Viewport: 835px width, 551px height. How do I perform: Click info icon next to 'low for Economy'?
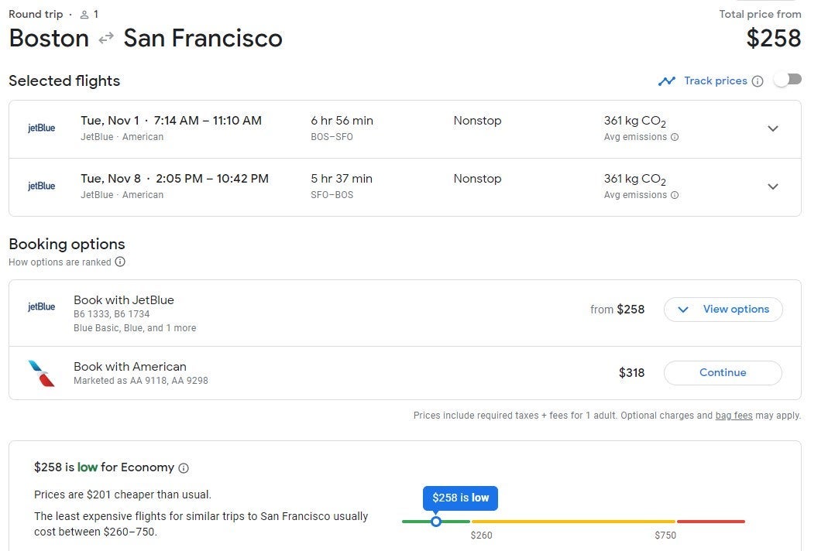[184, 467]
